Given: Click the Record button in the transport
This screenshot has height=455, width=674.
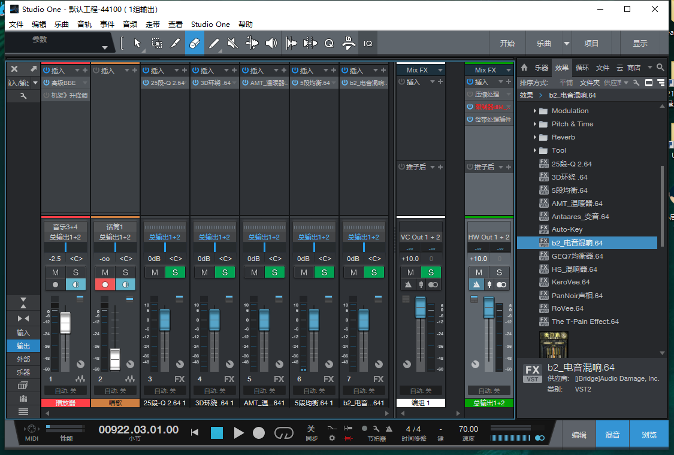Looking at the screenshot, I should [x=259, y=433].
